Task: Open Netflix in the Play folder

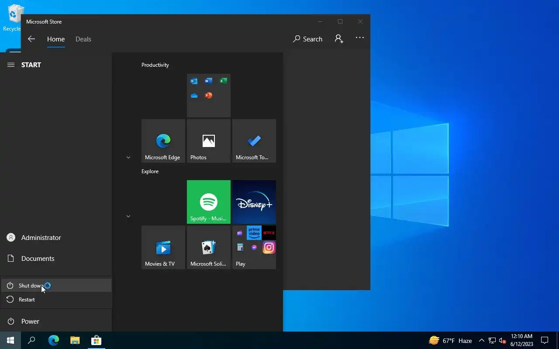Action: tap(269, 233)
